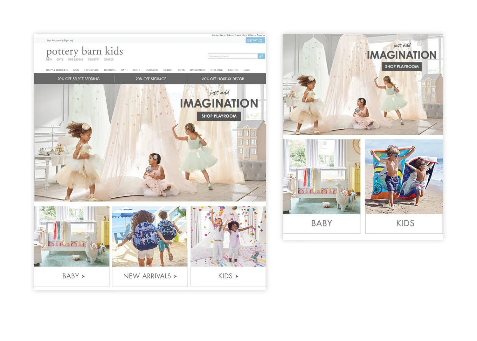Select STORAGE in navigation
The width and height of the screenshot is (477, 341).
click(217, 70)
